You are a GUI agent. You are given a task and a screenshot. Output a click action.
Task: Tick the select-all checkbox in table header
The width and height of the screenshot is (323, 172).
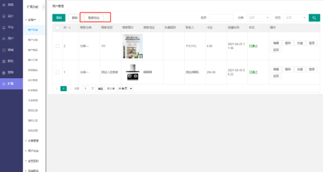58,28
